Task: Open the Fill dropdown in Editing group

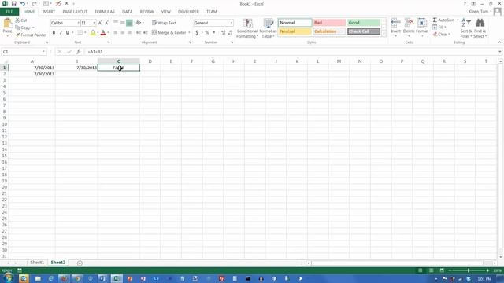Action: [x=440, y=27]
